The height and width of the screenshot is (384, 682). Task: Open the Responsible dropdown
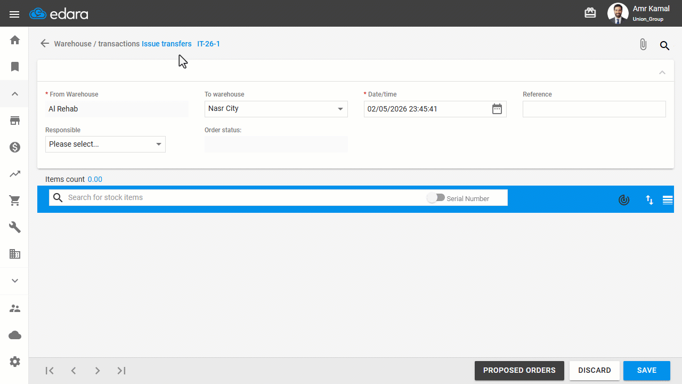pyautogui.click(x=105, y=144)
